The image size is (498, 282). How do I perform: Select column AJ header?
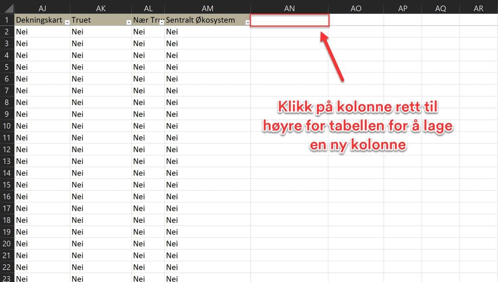pos(42,8)
